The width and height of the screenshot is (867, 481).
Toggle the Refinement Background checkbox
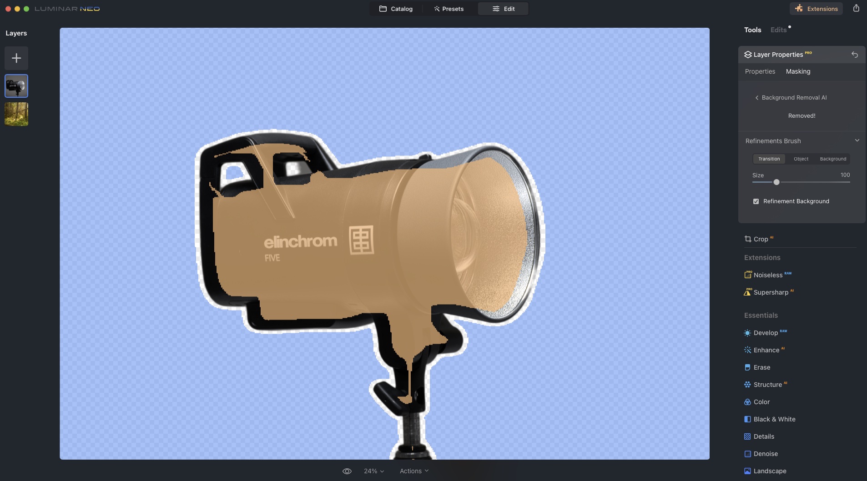coord(756,201)
